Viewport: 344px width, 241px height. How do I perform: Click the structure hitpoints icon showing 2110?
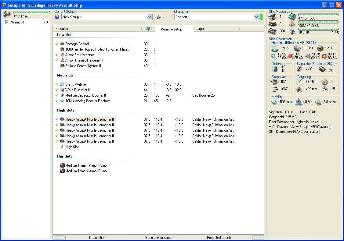(320, 48)
